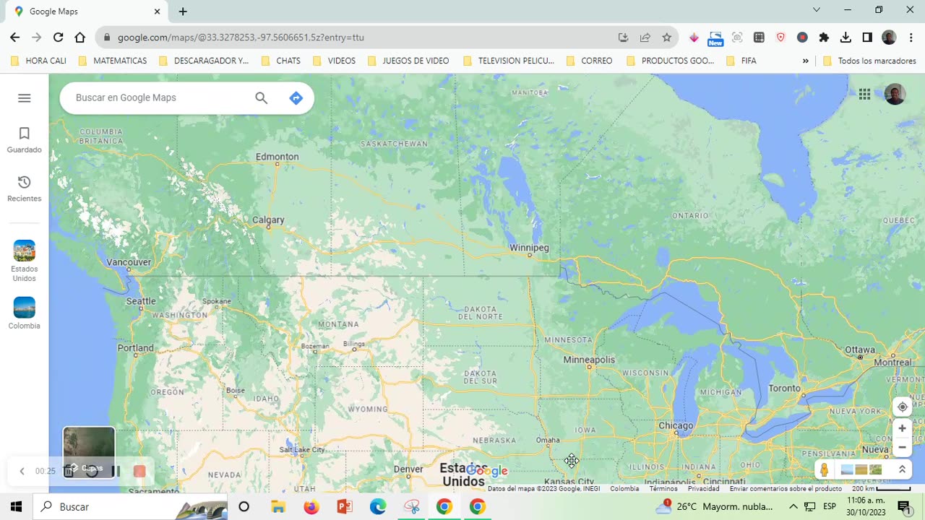Open the JUEGOS DE VIDEO bookmark folder

tap(408, 61)
